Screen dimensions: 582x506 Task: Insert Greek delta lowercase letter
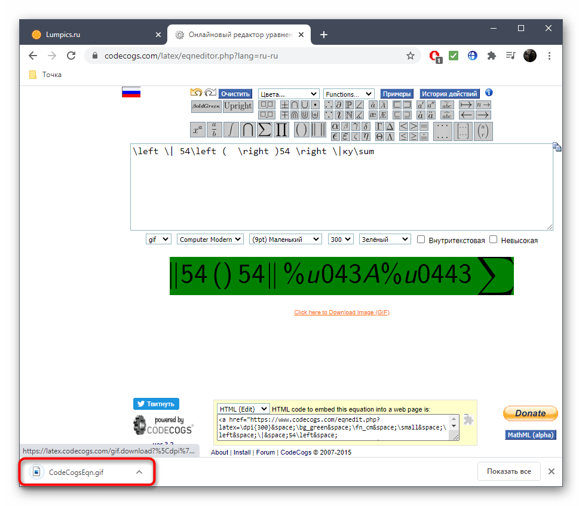click(x=366, y=127)
